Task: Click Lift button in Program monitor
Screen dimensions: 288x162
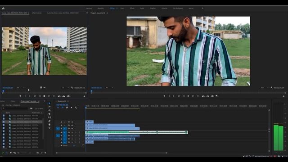Action: (203, 96)
